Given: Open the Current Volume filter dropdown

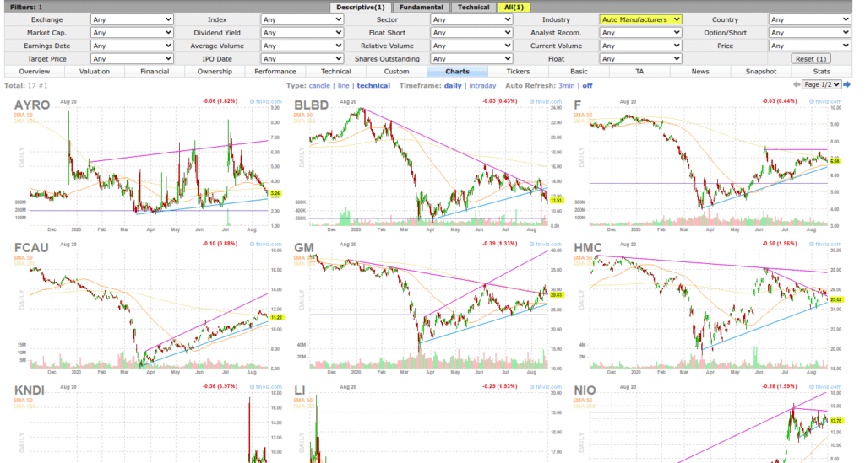Looking at the screenshot, I should click(640, 46).
